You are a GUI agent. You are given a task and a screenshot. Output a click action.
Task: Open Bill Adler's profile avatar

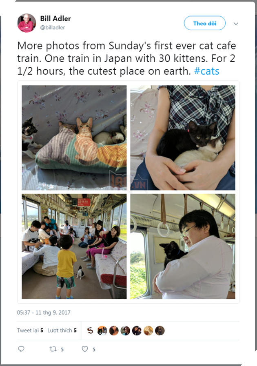pos(27,23)
